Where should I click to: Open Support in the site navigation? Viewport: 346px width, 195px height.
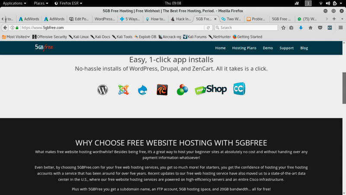coord(286,48)
